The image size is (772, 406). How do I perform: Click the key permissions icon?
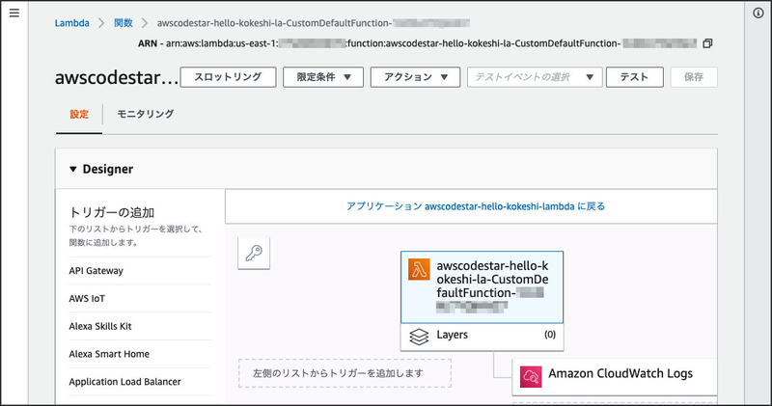click(254, 253)
